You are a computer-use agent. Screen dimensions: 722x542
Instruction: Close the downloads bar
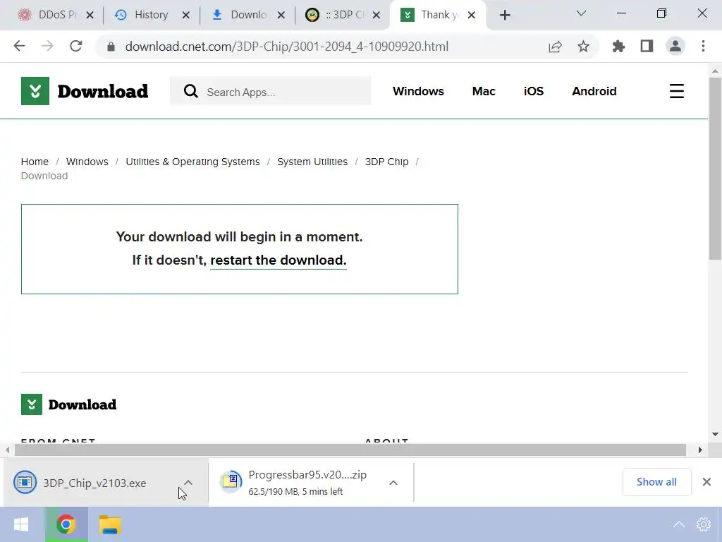coord(706,481)
